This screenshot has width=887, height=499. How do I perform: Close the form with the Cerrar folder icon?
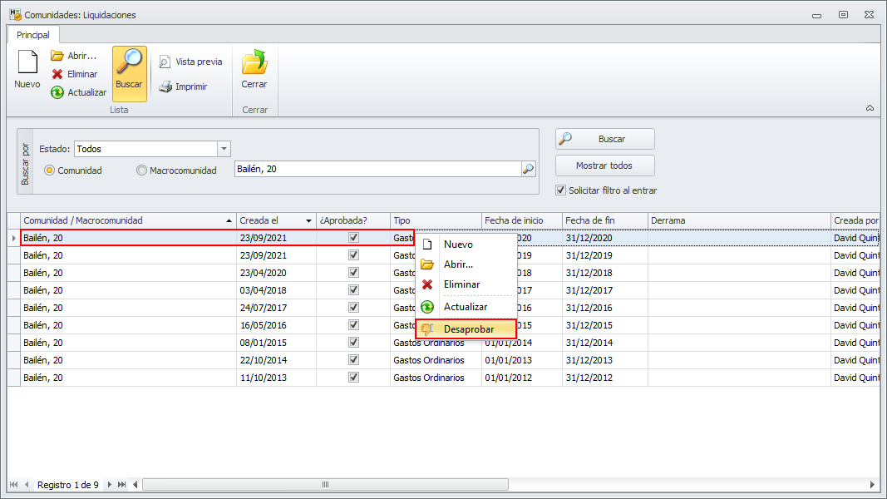pyautogui.click(x=254, y=69)
